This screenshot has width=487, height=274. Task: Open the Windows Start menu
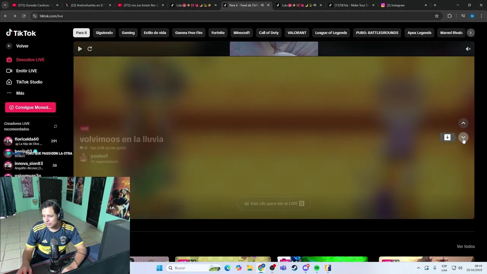pos(159,268)
